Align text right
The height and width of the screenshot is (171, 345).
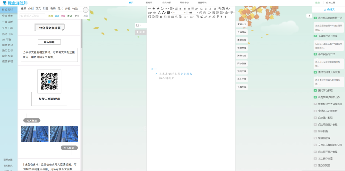click(189, 9)
